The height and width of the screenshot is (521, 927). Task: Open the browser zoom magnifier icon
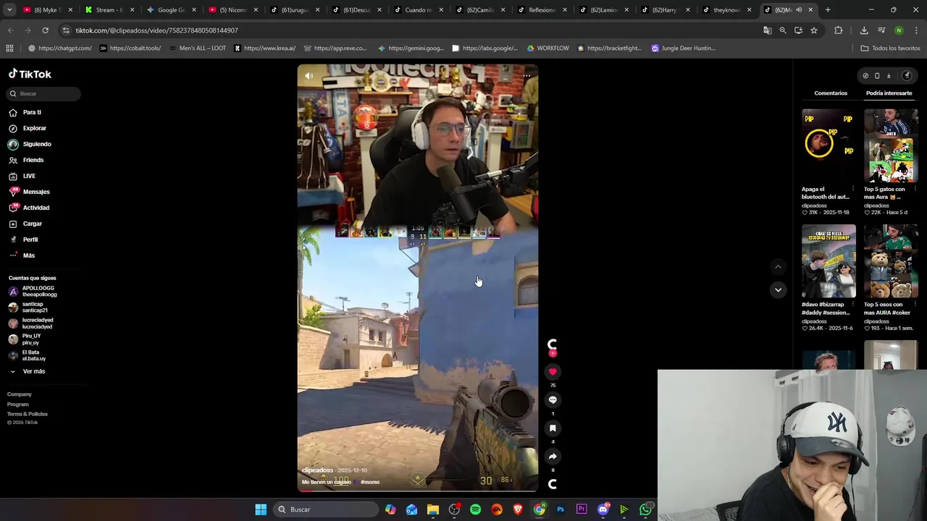pos(783,30)
